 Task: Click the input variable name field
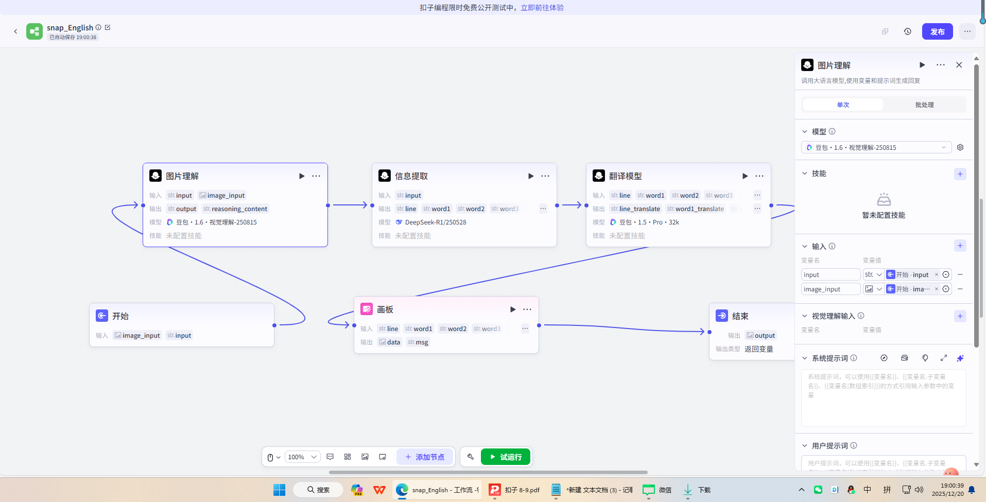tap(831, 274)
